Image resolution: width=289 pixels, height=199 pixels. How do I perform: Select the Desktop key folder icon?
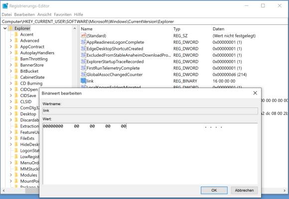[16, 114]
